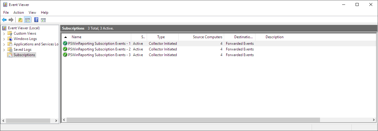Expand the Saved Logs tree node
Viewport: 378px width, 131px height.
4,50
